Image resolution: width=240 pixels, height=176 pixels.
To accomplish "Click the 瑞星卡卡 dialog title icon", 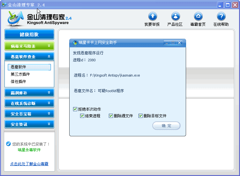I will 75,43.
